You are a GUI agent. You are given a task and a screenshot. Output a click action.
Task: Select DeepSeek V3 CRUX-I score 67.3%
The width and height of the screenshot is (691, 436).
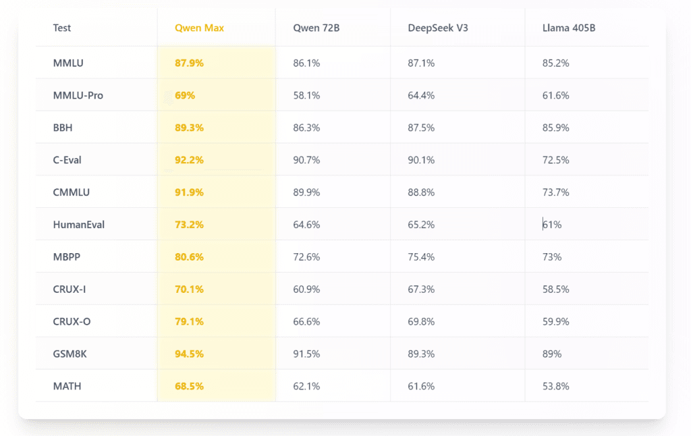(421, 289)
